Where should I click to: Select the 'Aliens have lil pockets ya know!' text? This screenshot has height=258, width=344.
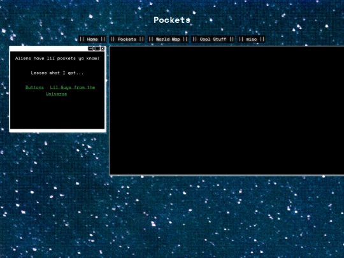coord(57,59)
